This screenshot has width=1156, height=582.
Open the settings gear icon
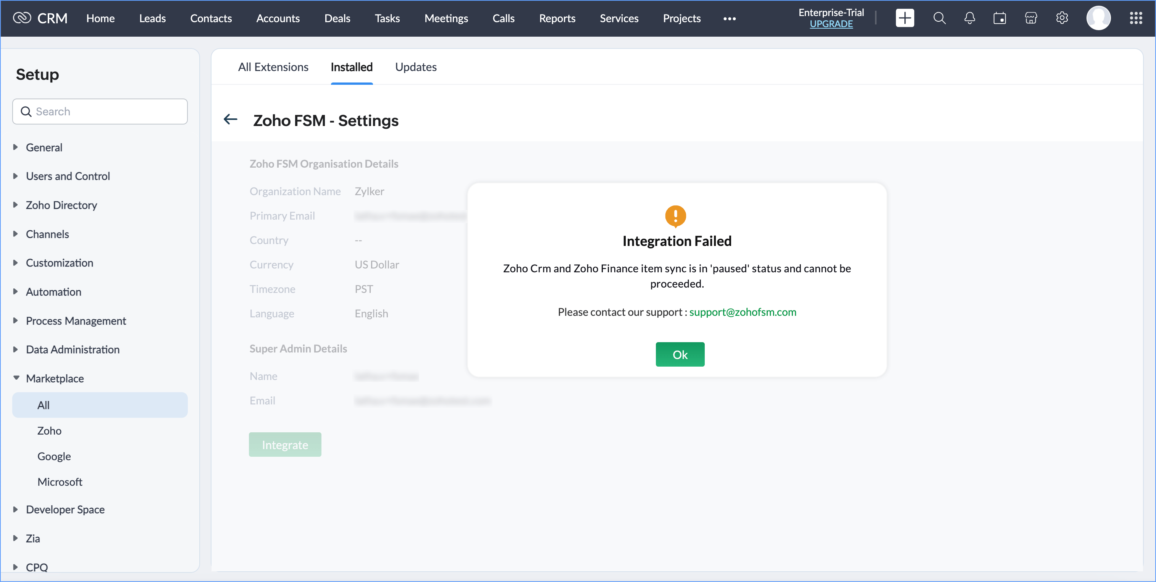click(1062, 18)
